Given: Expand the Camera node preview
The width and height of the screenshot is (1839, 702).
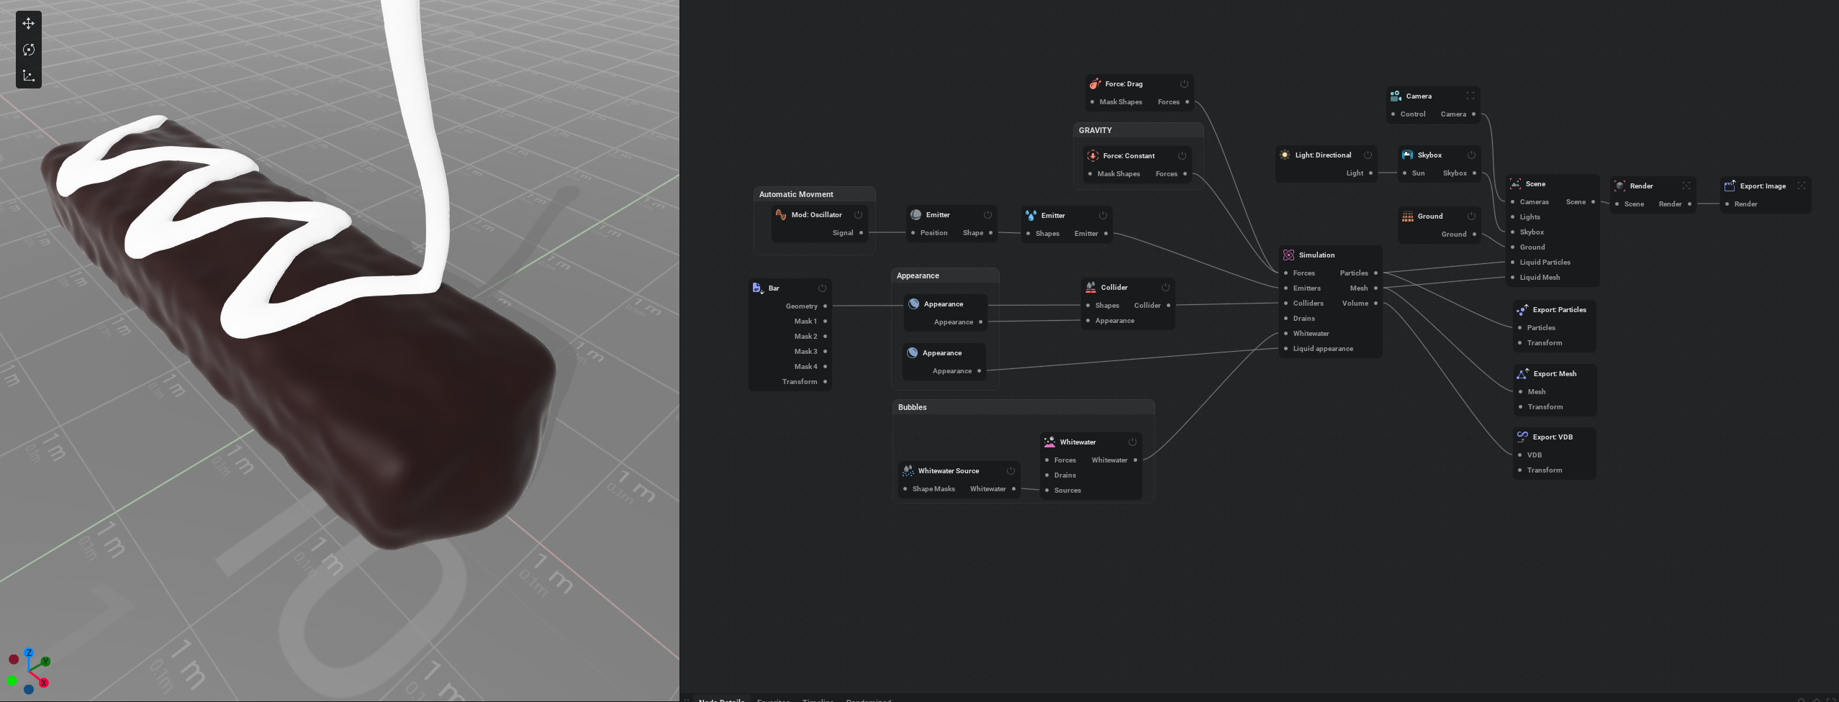Looking at the screenshot, I should [1470, 96].
